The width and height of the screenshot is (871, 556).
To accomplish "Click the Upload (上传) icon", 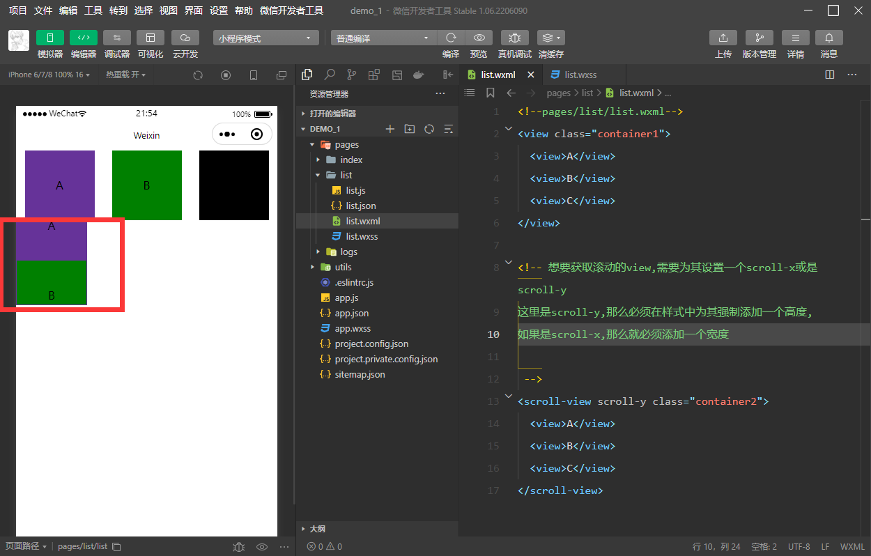I will click(x=723, y=38).
